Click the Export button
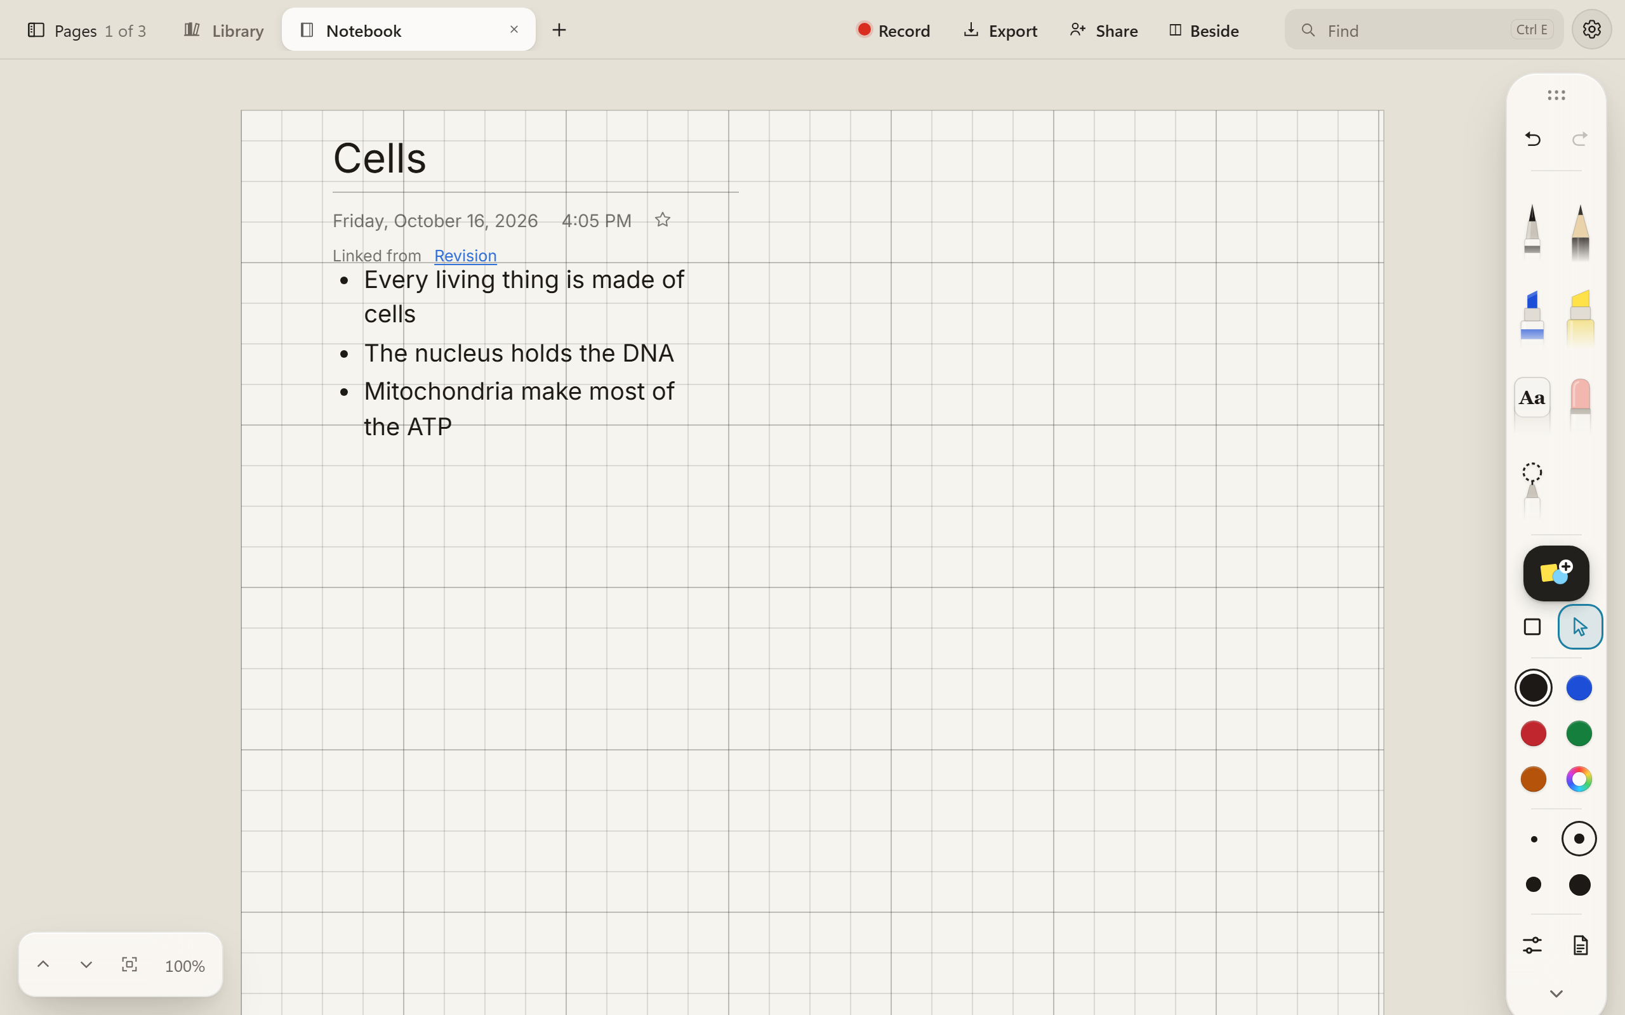Screen dimensions: 1625x1015 point(1000,30)
